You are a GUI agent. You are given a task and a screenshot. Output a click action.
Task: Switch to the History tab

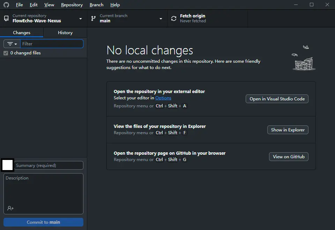[x=65, y=32]
